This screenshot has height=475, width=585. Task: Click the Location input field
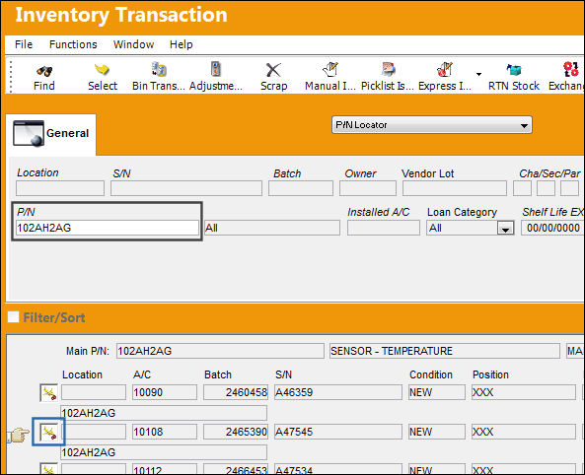[x=60, y=188]
